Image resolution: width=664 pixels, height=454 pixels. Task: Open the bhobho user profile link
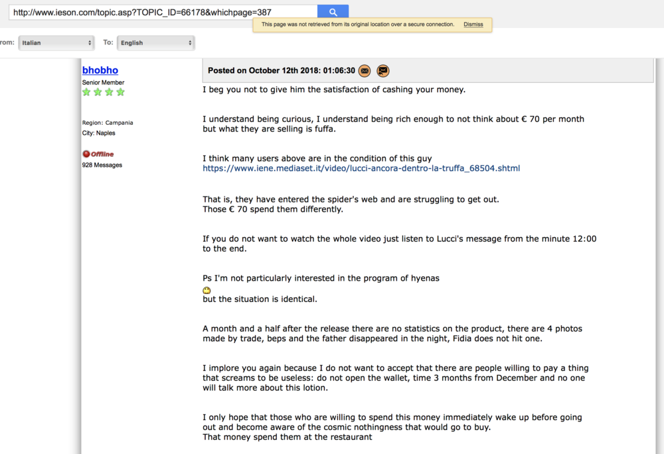point(100,70)
